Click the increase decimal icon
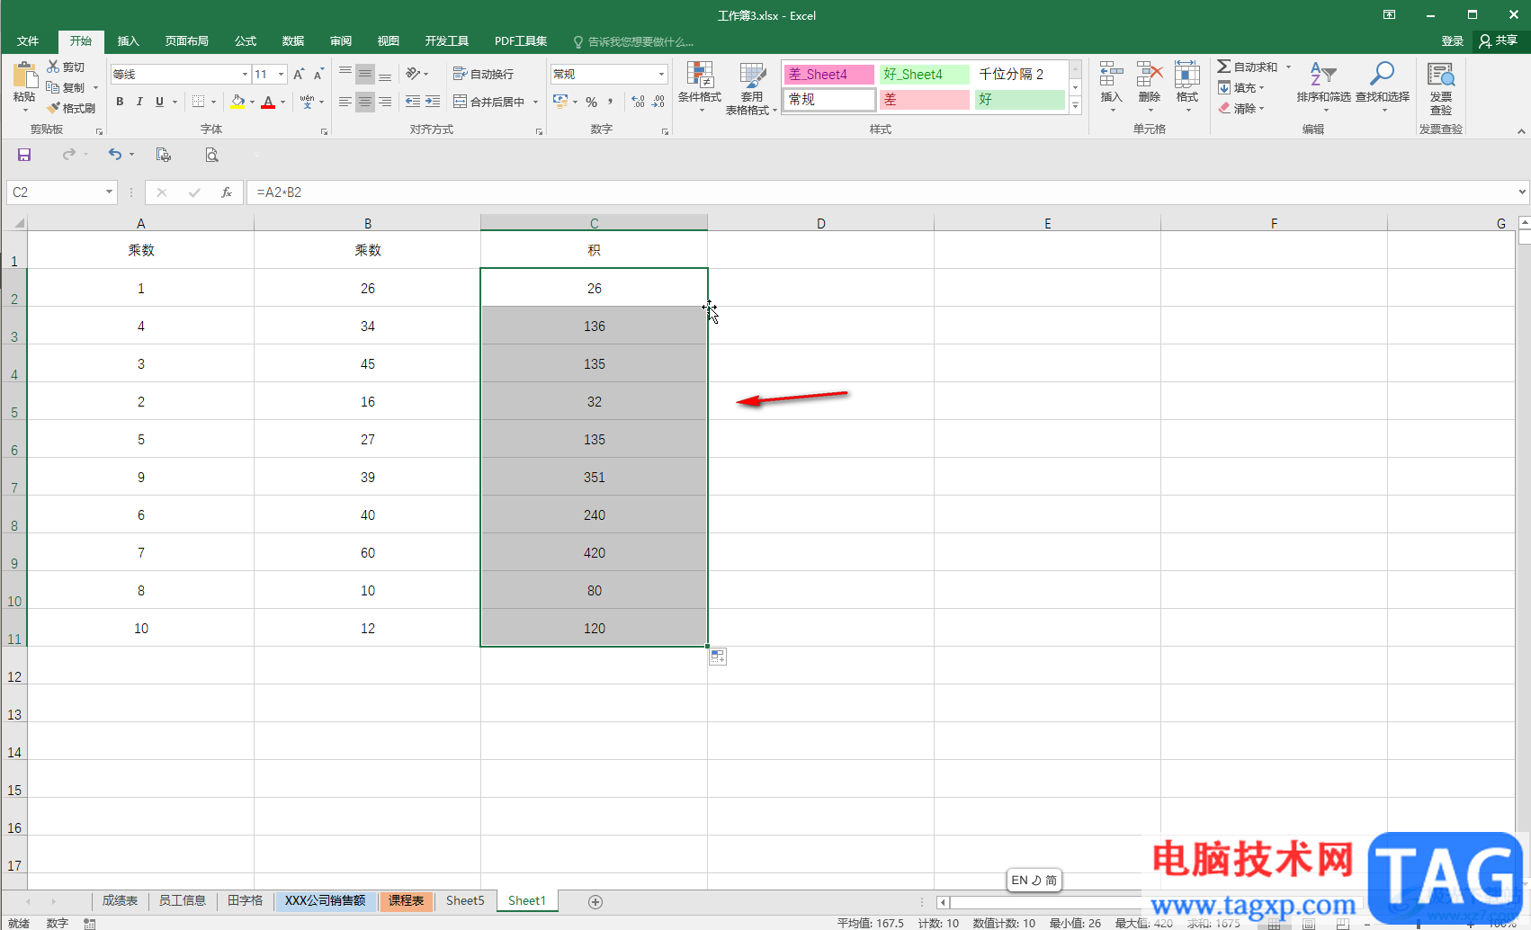Screen dimensions: 1531x930 click(x=638, y=102)
